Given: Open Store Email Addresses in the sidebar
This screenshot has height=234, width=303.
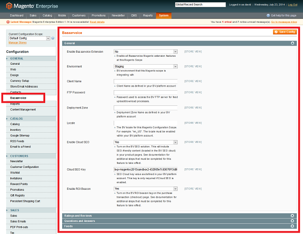Looking at the screenshot, I should coord(24,87).
